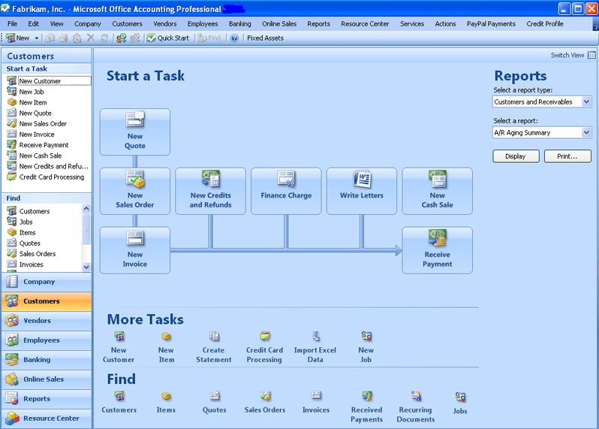This screenshot has height=429, width=599.
Task: Open the Vendors menu
Action: (165, 24)
